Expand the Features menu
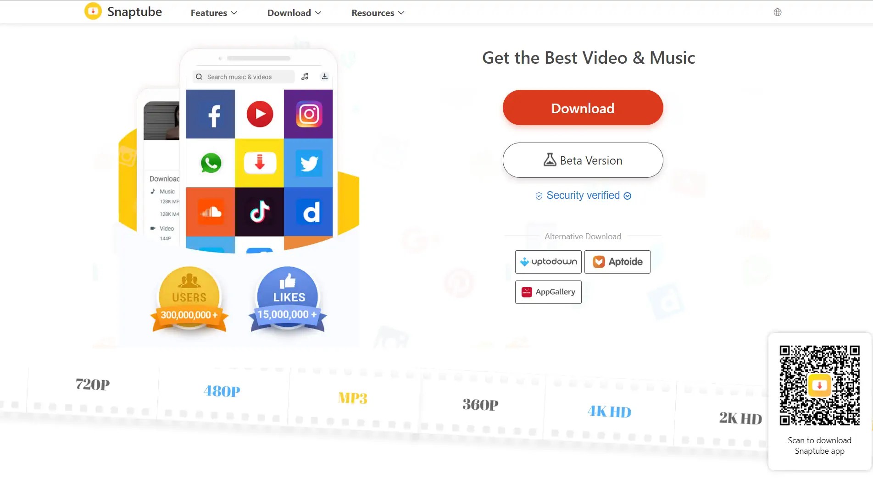Viewport: 873px width, 495px height. tap(214, 13)
